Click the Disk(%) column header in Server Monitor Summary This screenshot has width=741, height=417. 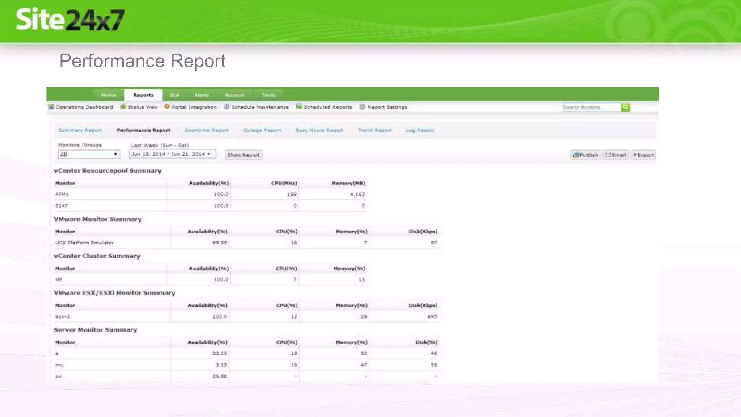(427, 342)
